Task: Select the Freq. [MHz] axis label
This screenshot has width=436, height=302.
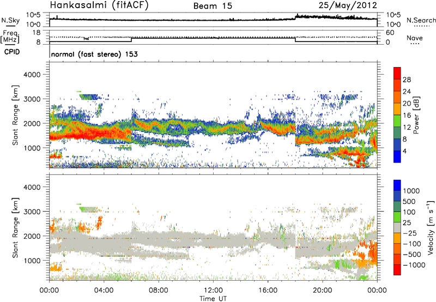Action: [x=10, y=37]
